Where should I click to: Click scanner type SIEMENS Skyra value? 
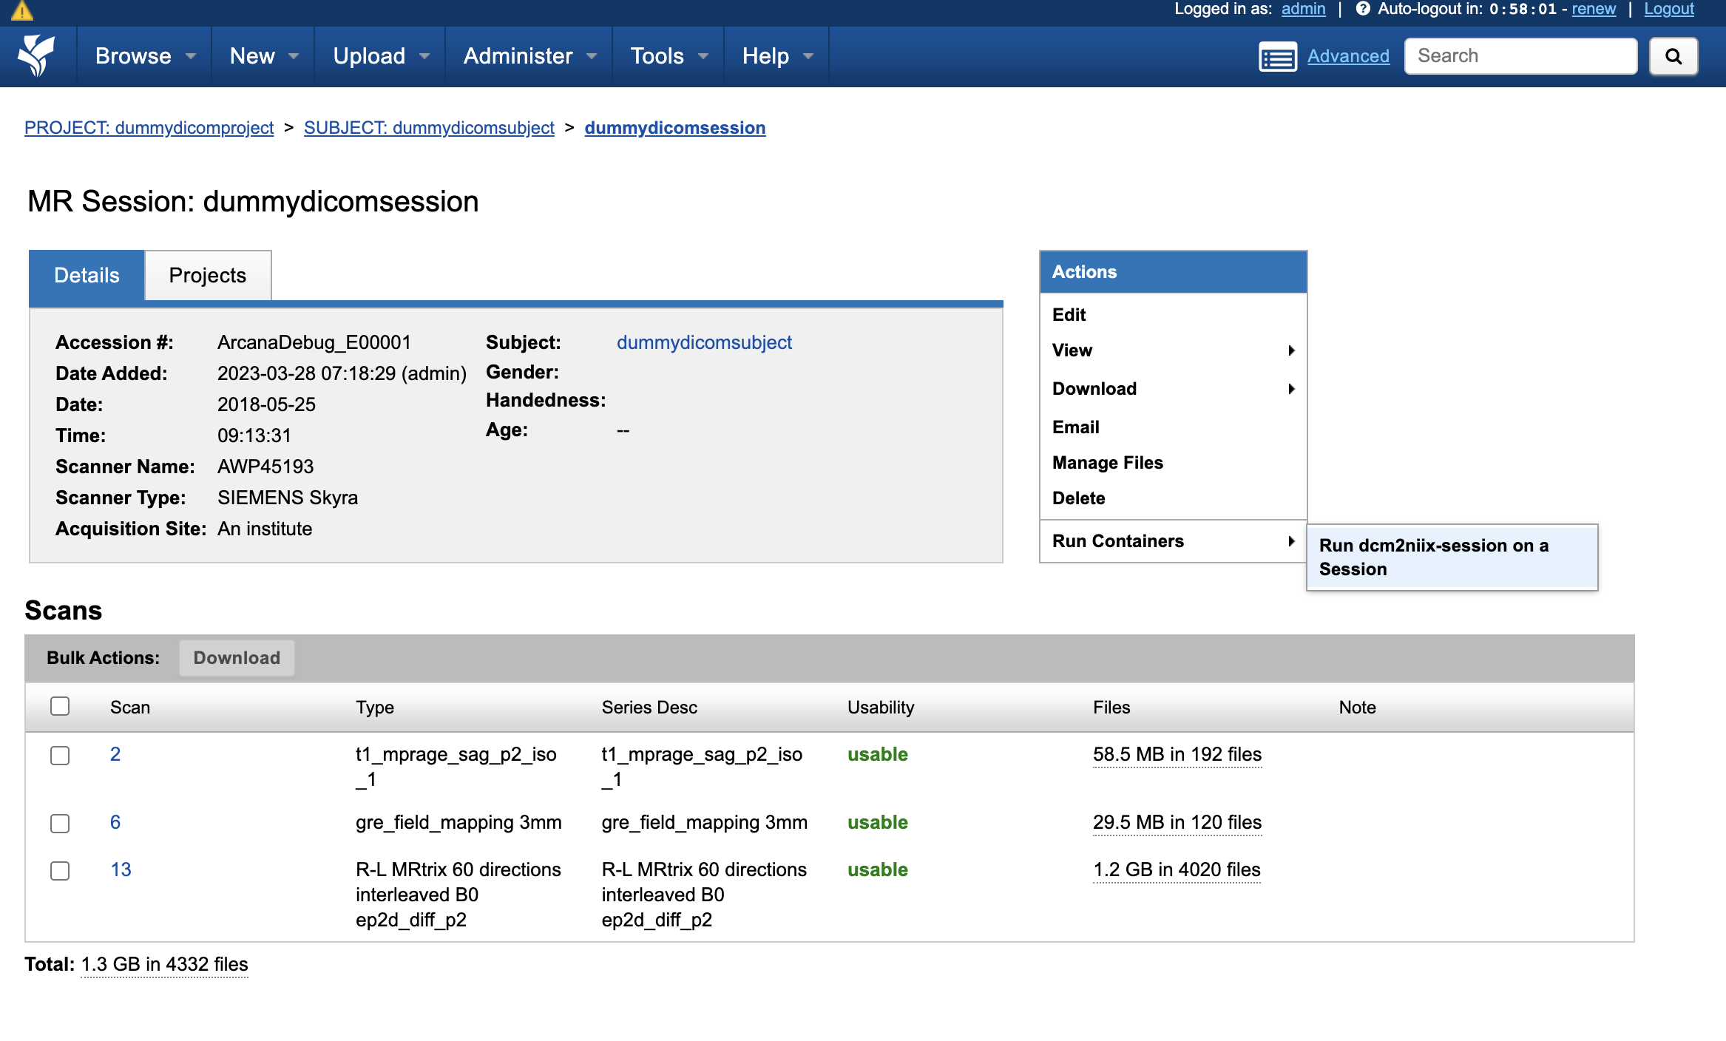point(288,498)
